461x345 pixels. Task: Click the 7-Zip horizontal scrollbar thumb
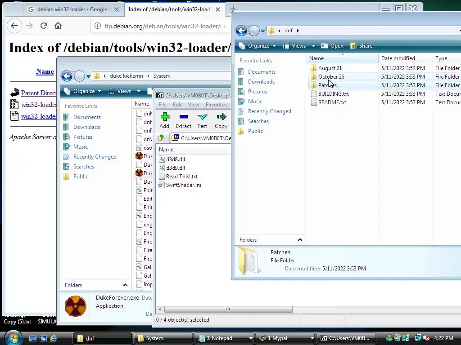coord(228,309)
